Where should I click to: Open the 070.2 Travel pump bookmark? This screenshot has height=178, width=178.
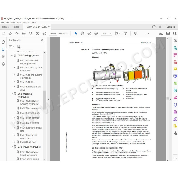29,159
